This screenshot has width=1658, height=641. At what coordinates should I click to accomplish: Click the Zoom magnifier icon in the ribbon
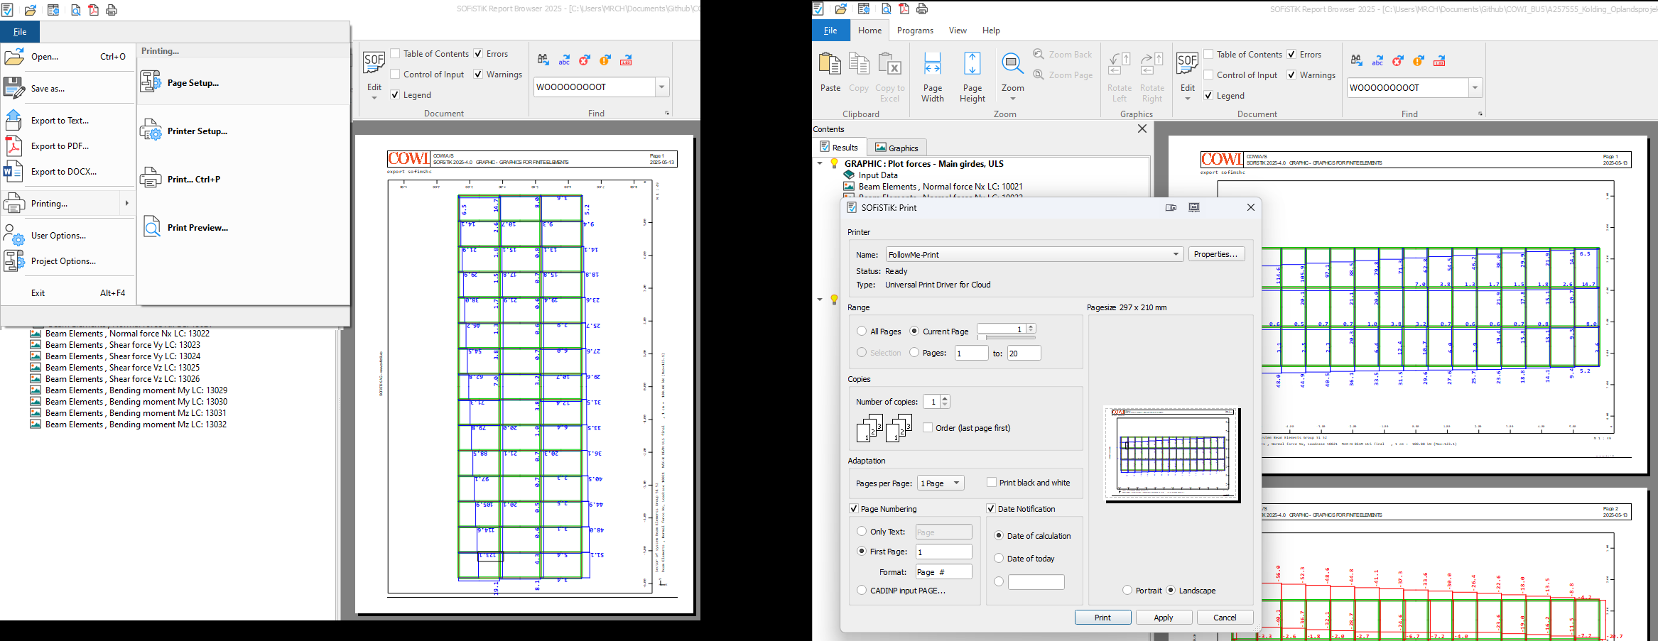1012,64
